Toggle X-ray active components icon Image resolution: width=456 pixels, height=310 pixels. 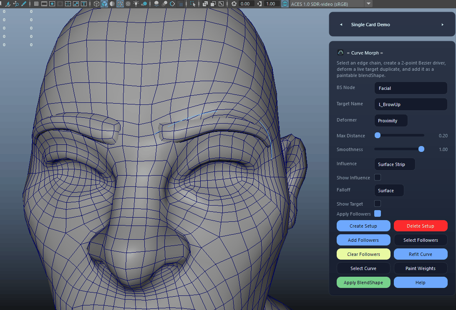213,4
